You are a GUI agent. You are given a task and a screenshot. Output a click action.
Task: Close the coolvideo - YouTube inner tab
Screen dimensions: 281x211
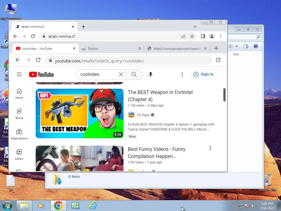point(74,48)
